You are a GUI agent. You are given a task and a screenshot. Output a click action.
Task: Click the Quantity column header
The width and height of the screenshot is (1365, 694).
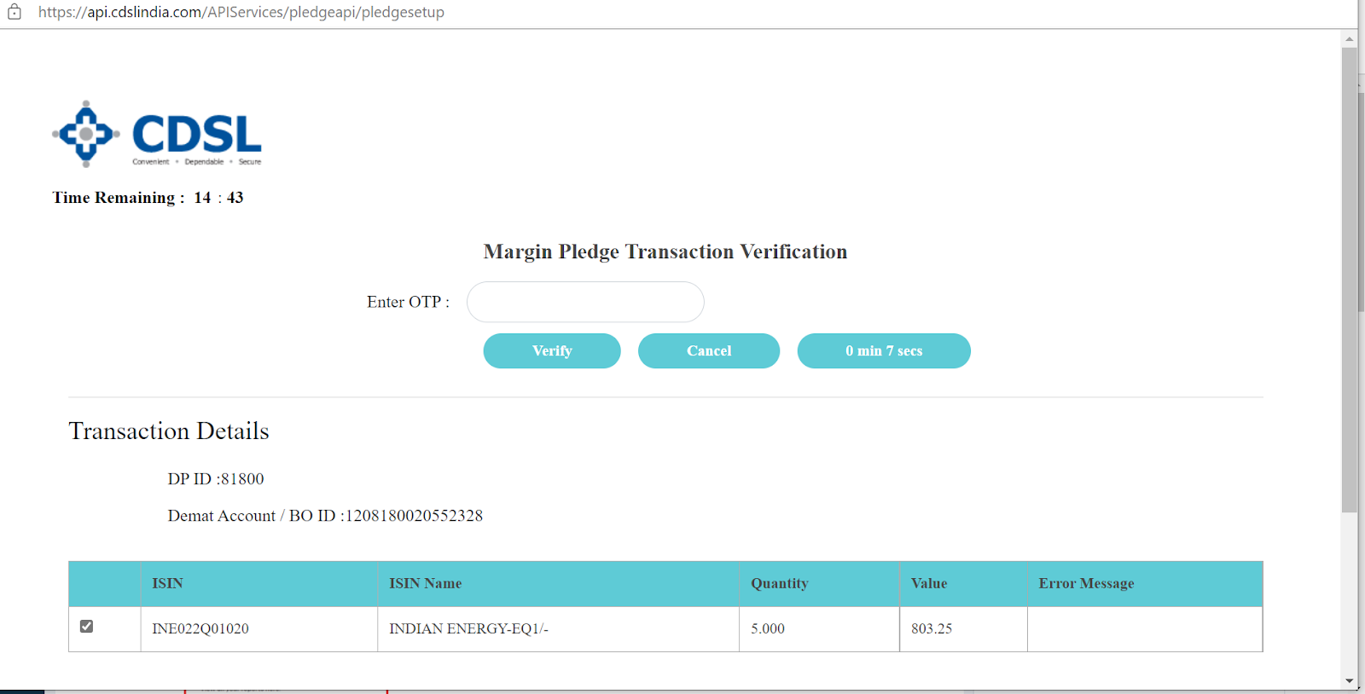point(819,584)
